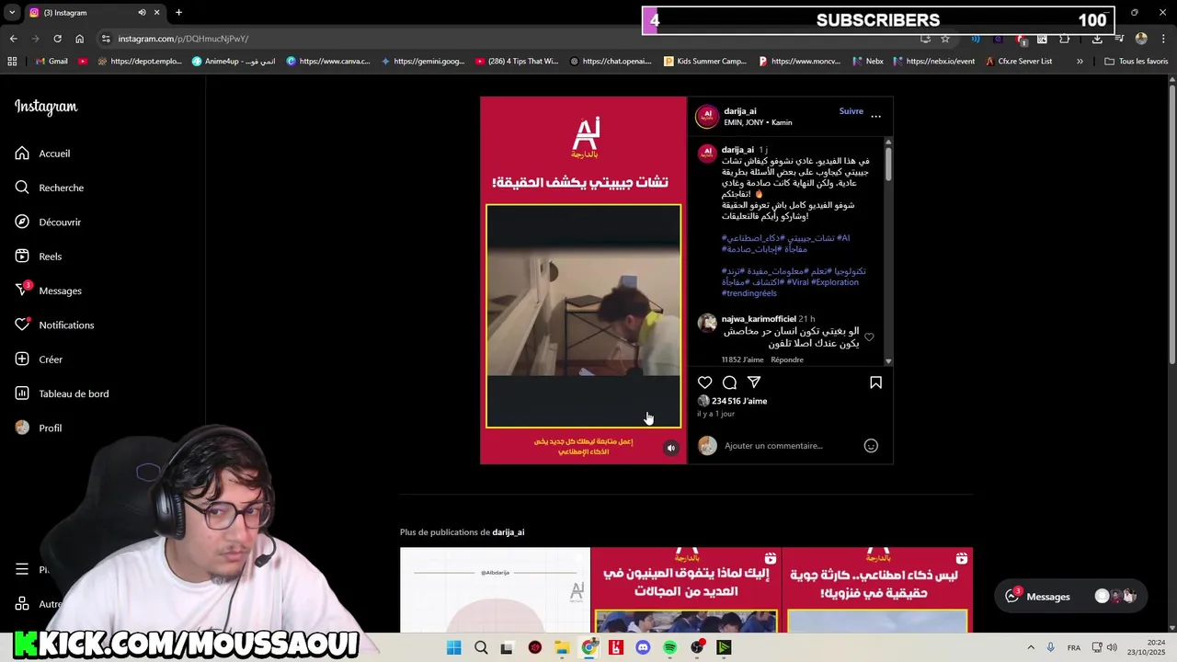Click Répondre under najwa's comment
Screen dimensions: 1177x662
point(787,360)
